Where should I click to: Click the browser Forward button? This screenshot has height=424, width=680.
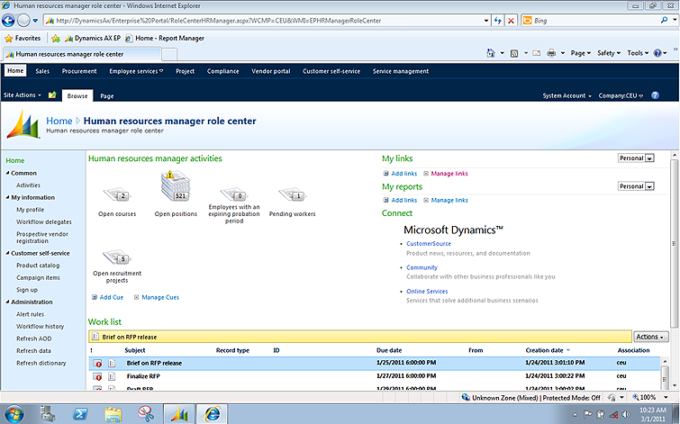(x=23, y=21)
